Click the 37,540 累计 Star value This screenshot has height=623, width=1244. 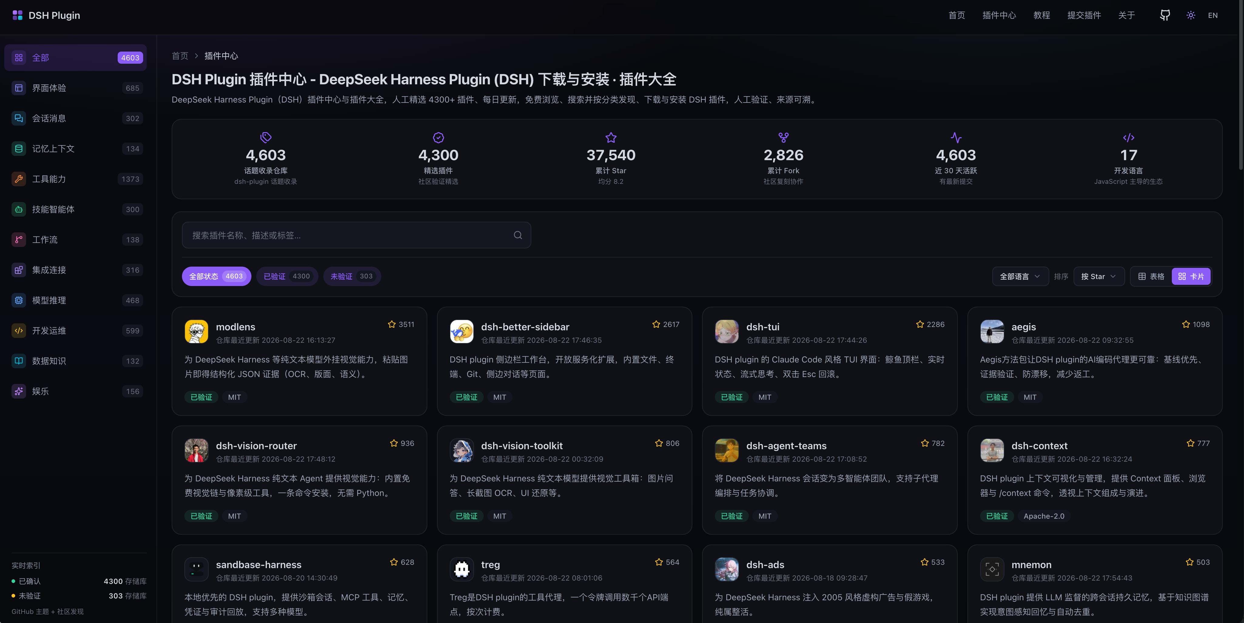coord(611,155)
